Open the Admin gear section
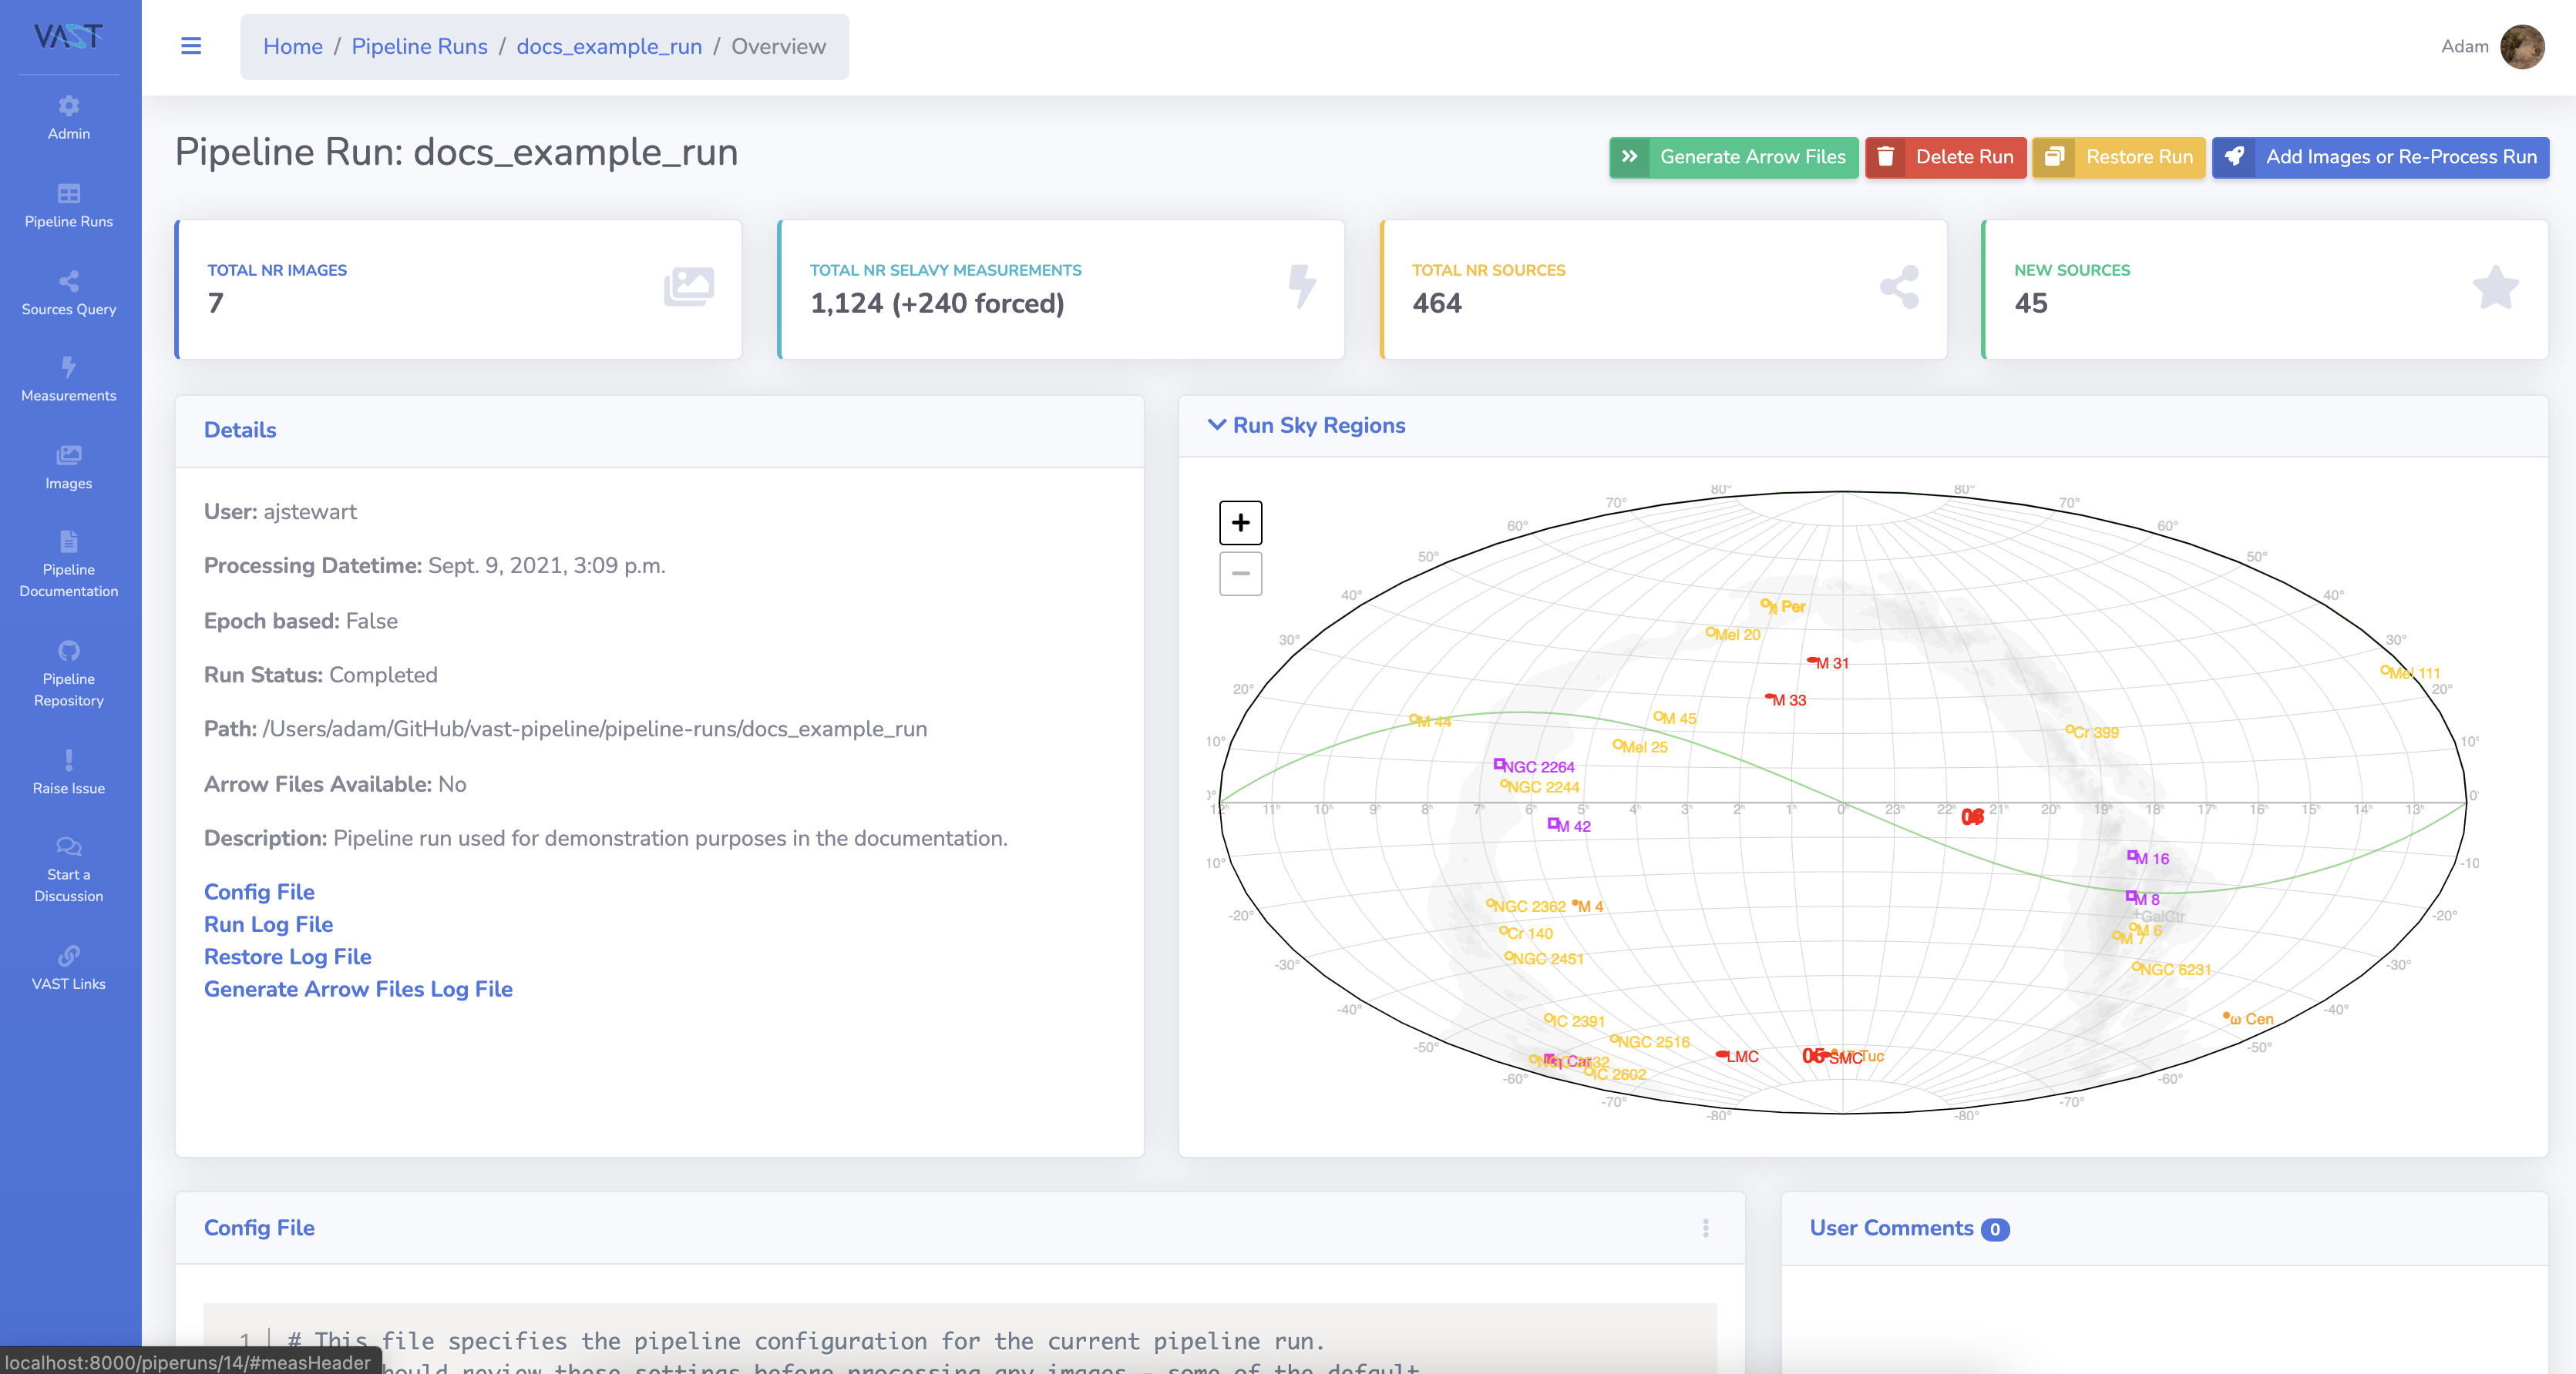The height and width of the screenshot is (1374, 2576). click(x=68, y=117)
